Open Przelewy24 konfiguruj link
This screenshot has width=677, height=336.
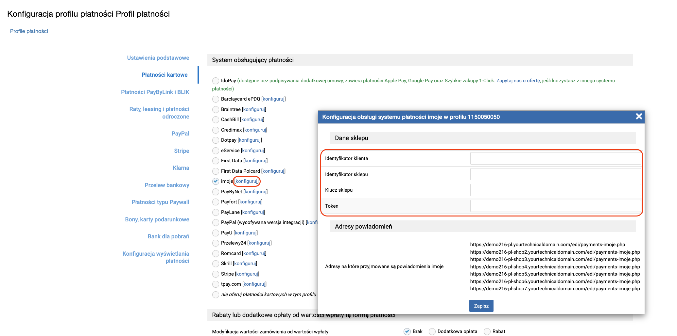[260, 243]
